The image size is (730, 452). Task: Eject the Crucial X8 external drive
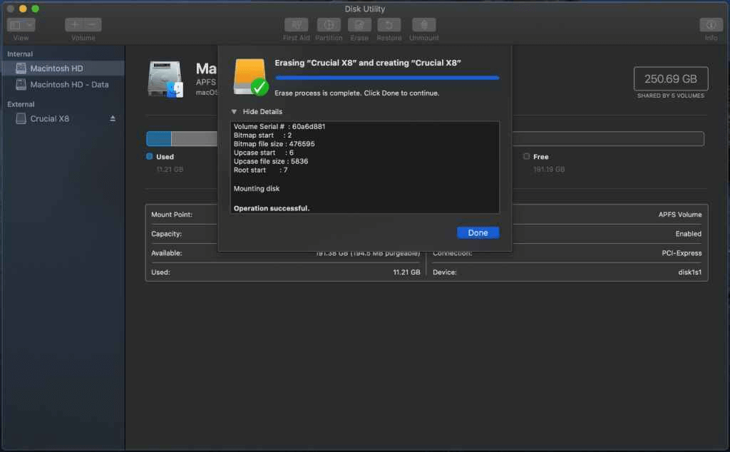coord(112,118)
